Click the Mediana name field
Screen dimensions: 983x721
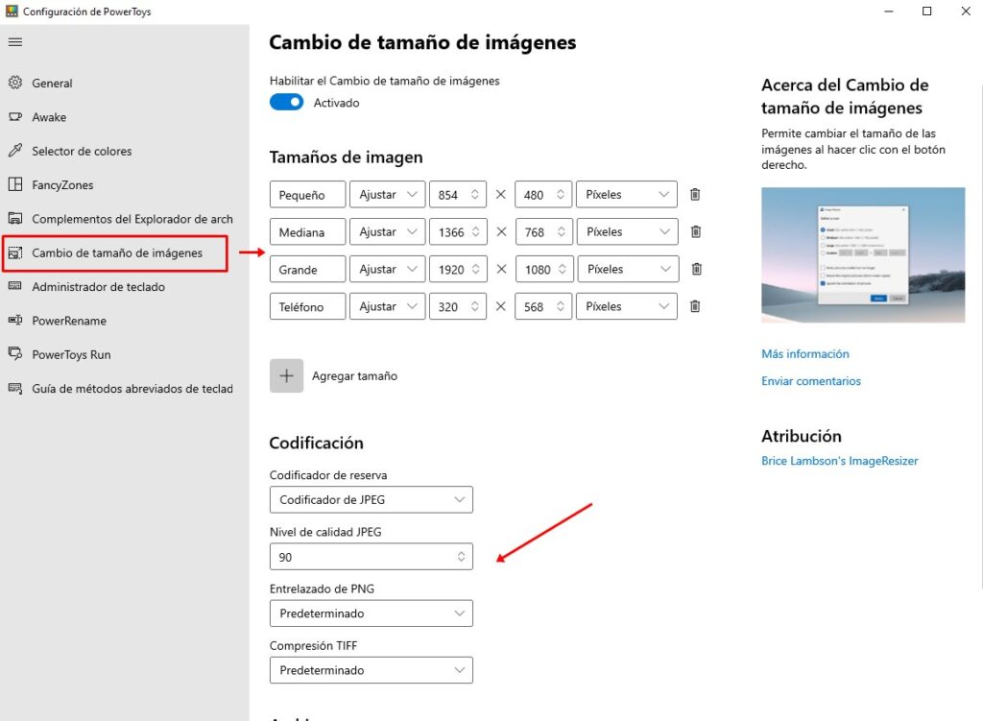(308, 231)
